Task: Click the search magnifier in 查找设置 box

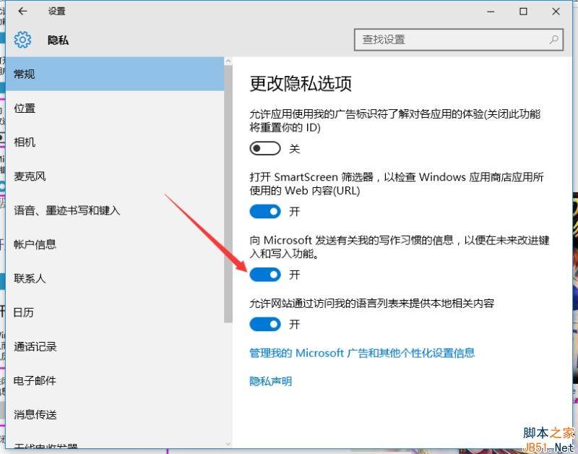Action: point(553,40)
